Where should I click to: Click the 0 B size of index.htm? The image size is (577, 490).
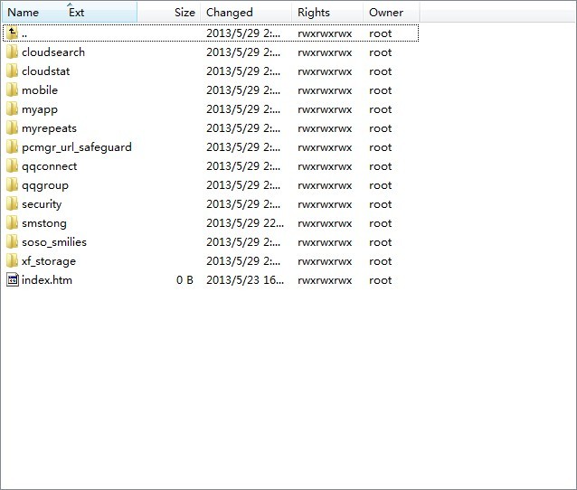point(184,280)
